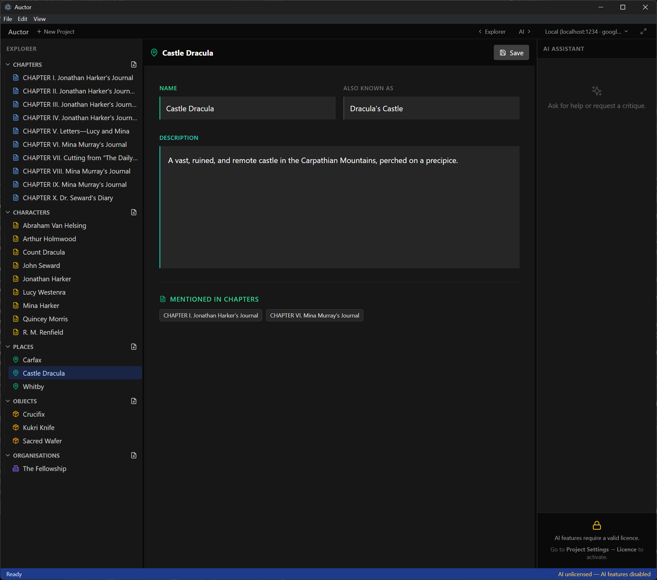This screenshot has width=657, height=580.
Task: Open the Edit menu
Action: coord(23,19)
